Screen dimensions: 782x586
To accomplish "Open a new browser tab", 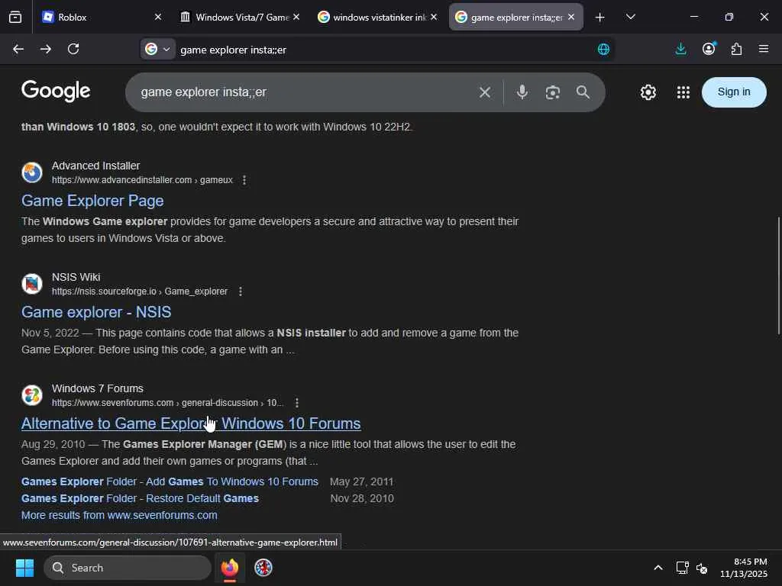I will coord(600,17).
